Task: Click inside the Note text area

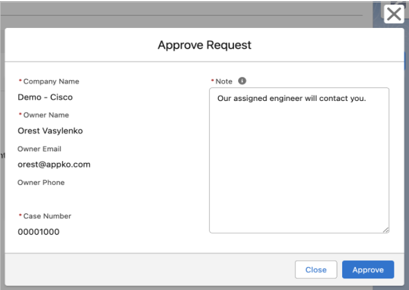Action: coord(299,164)
